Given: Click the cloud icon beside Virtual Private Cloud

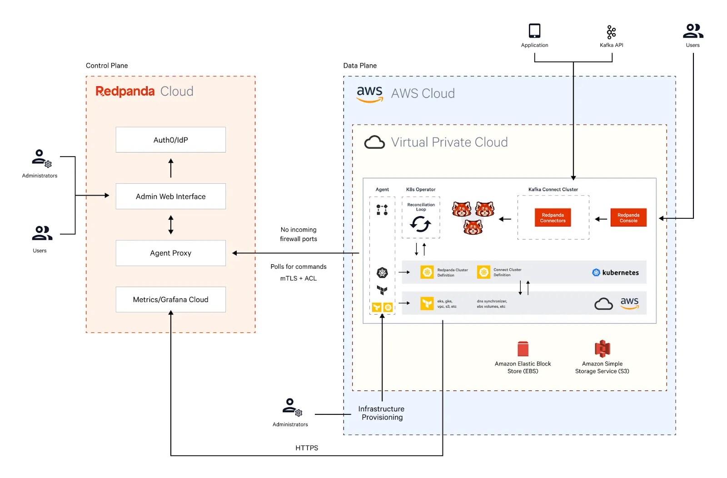Looking at the screenshot, I should (374, 142).
